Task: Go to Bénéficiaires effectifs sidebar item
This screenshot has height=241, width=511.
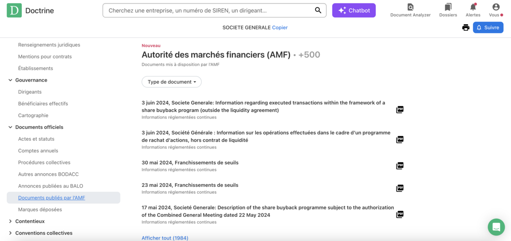Action: (43, 104)
